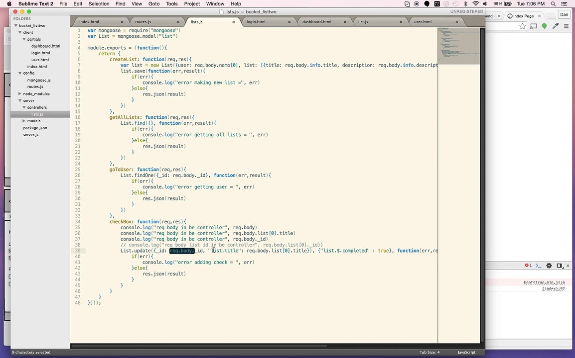Viewport: 575px width, 358px height.
Task: Change the DevTools dock side
Action: tap(559, 266)
